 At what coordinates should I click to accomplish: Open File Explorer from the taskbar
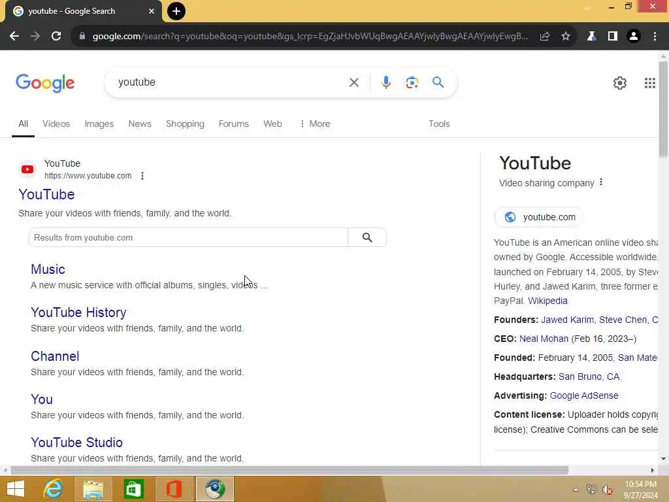(93, 489)
